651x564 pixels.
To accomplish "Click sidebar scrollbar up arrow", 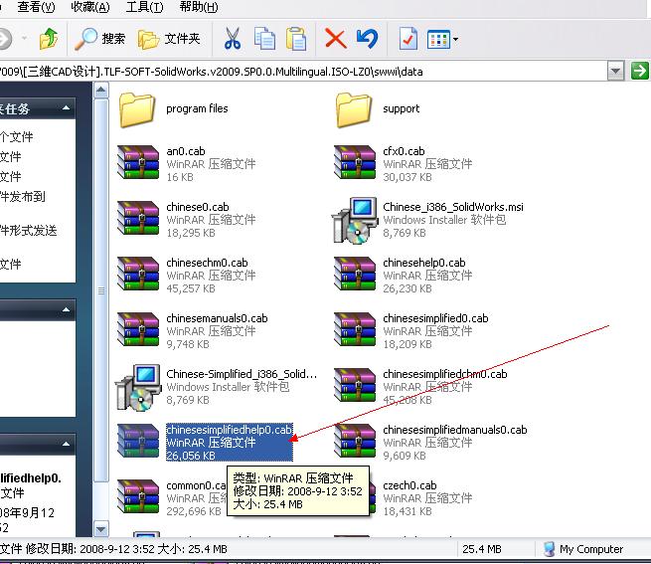I will [101, 90].
